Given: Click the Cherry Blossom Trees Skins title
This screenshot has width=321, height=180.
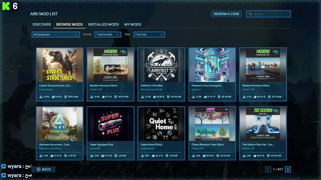Looking at the screenshot, I should click(x=208, y=144).
